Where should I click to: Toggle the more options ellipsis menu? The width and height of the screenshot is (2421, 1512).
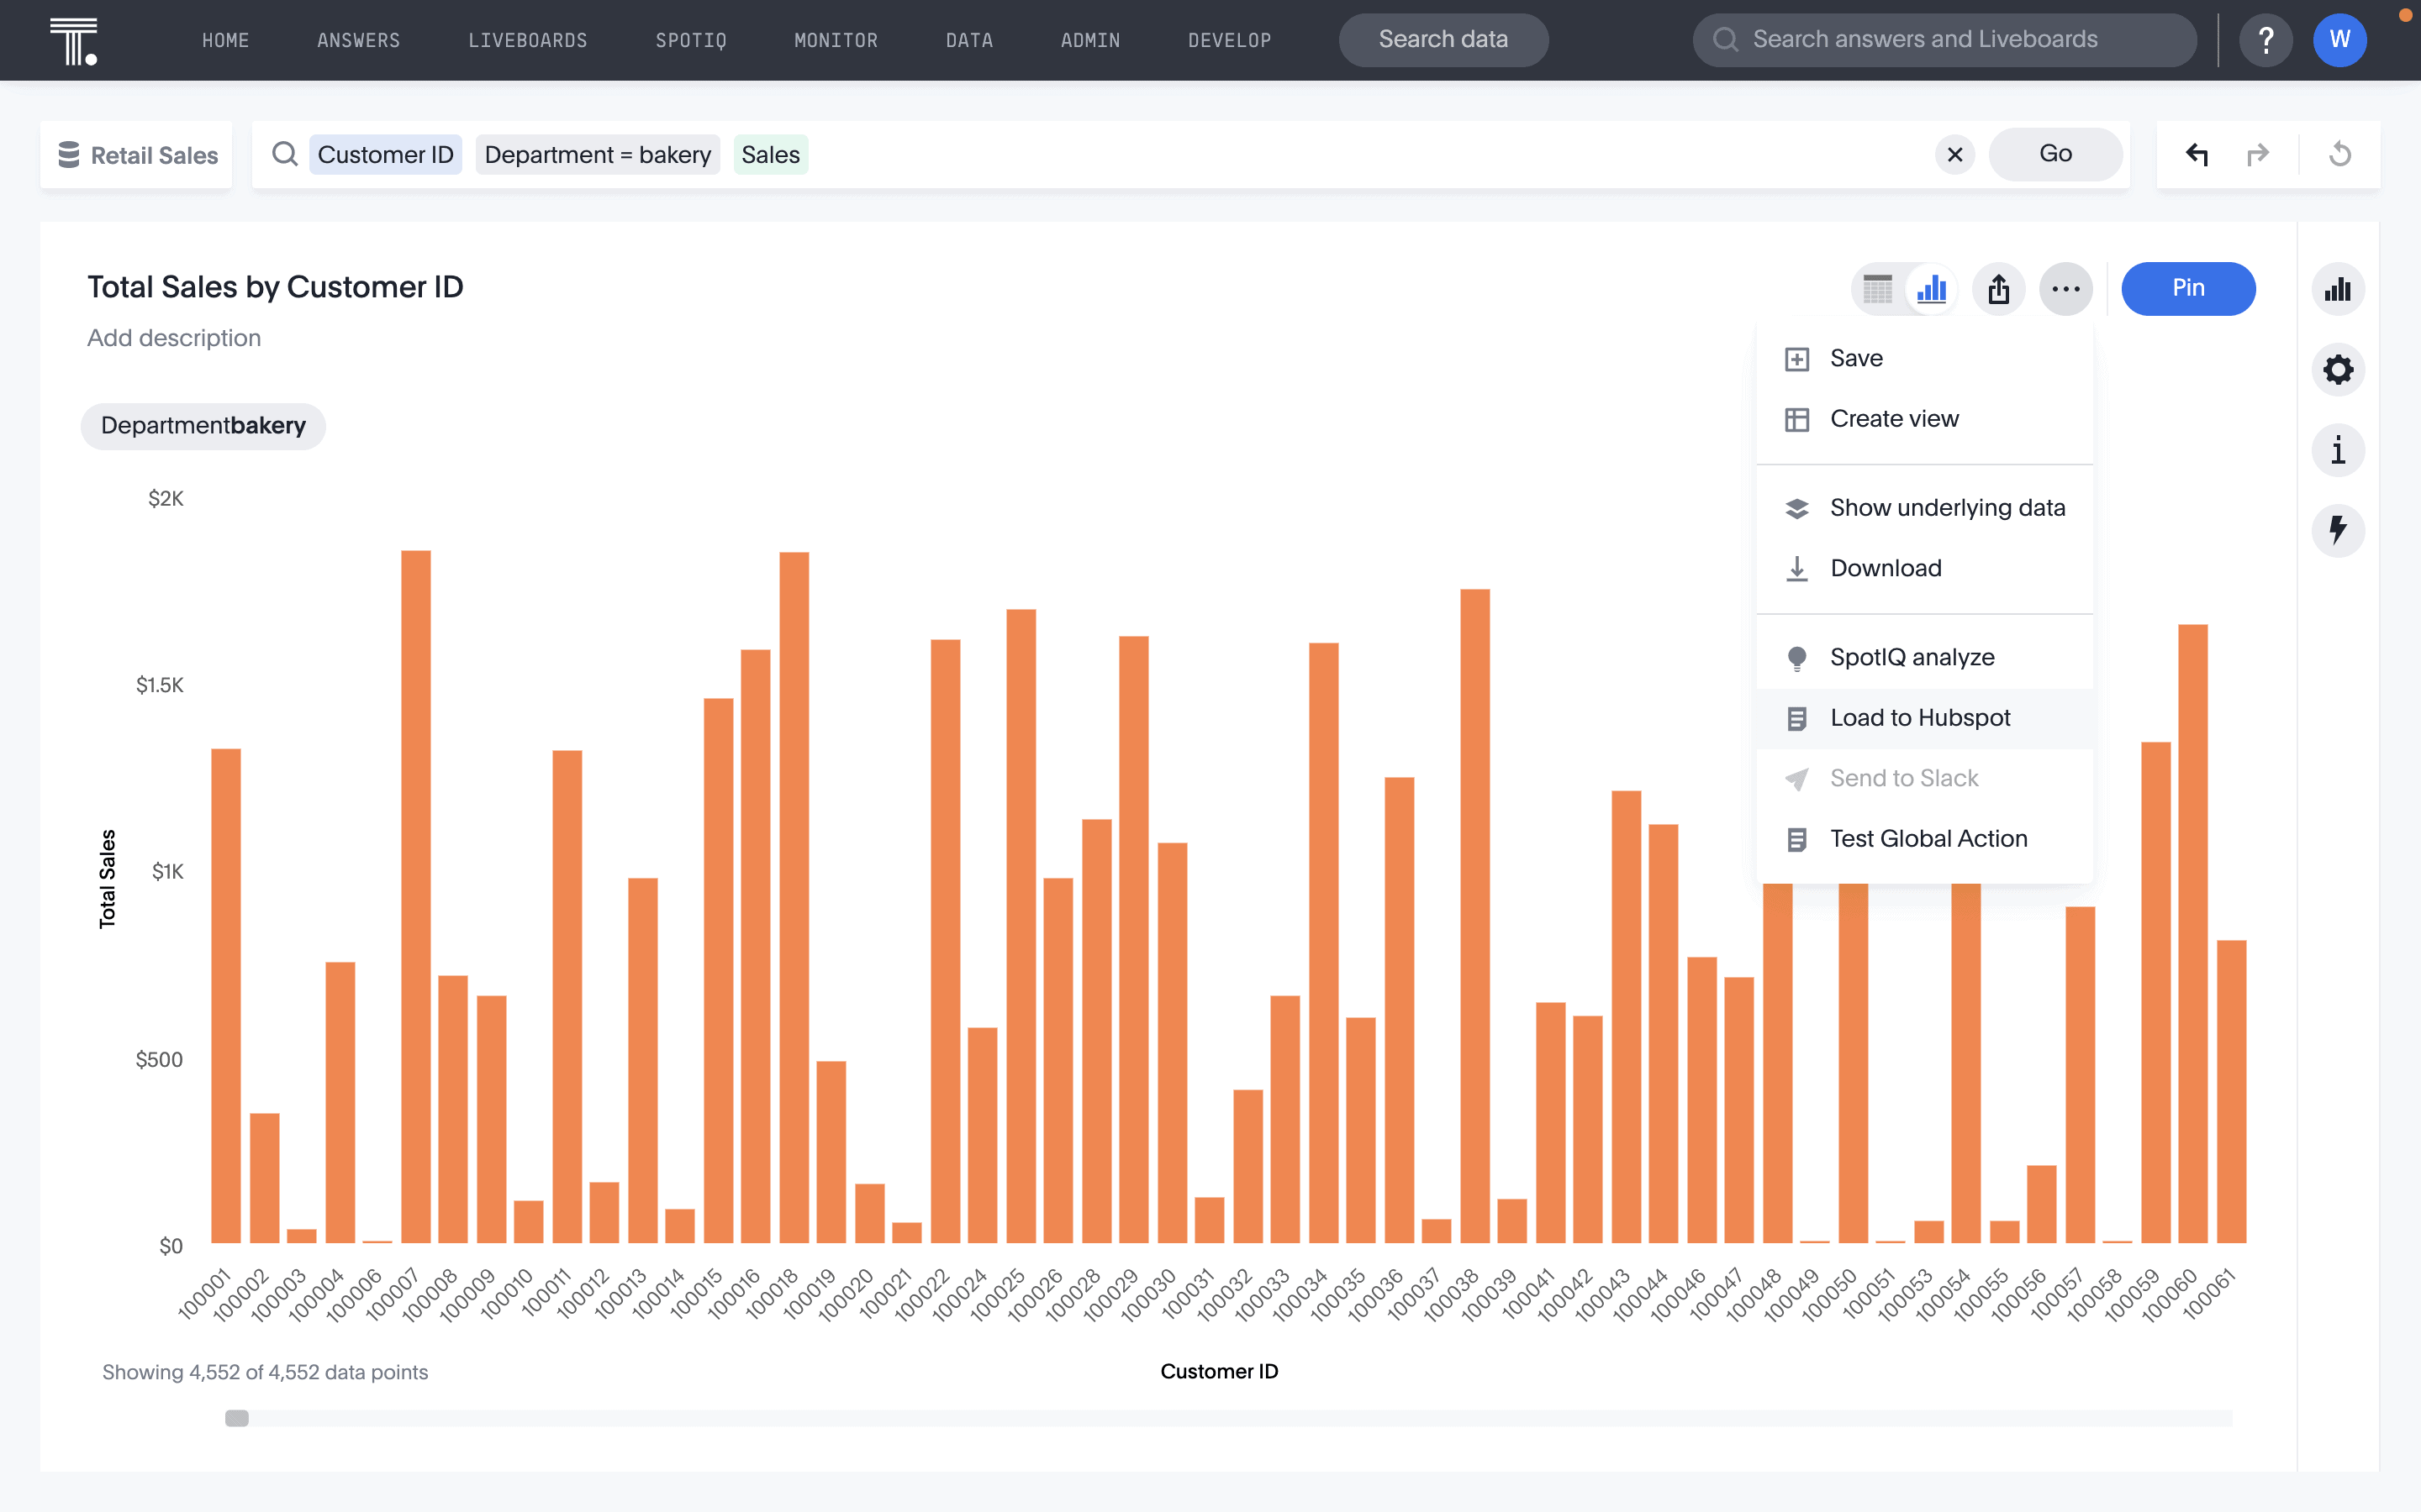pyautogui.click(x=2066, y=289)
